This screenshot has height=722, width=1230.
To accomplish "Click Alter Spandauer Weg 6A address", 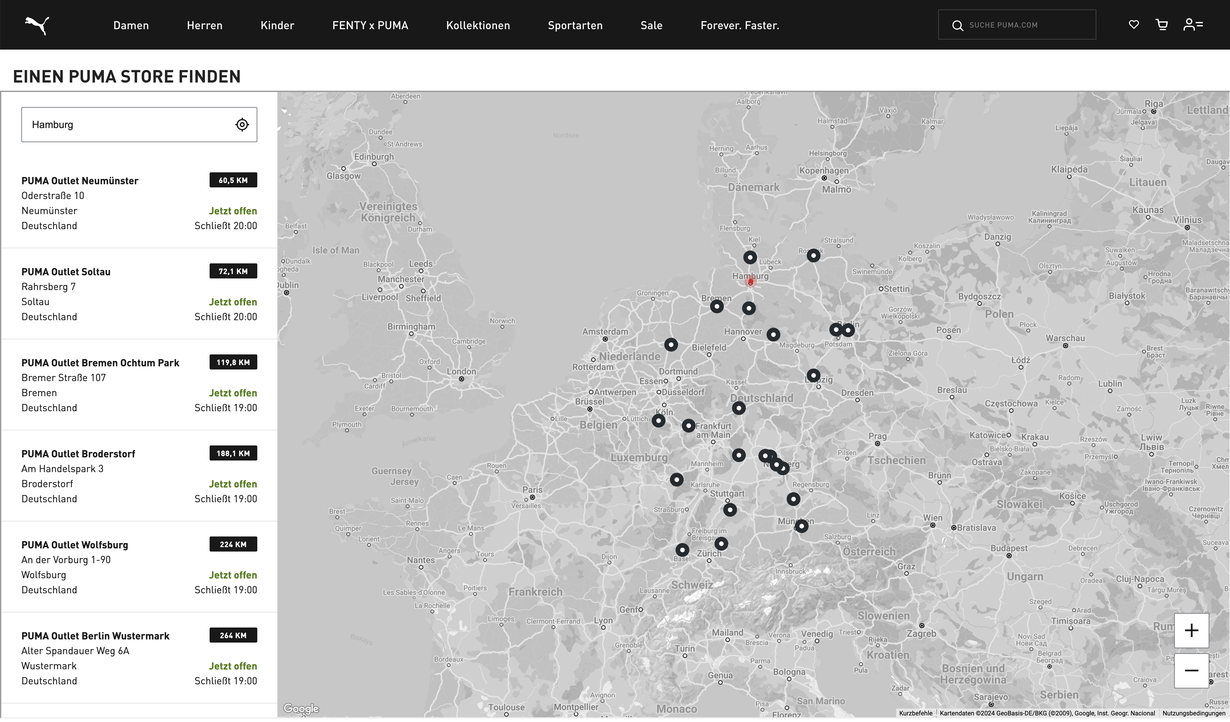I will [x=75, y=651].
